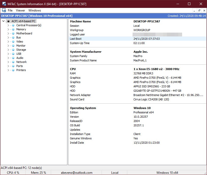Expand the Monitor tree node
The height and width of the screenshot is (175, 207).
(8, 46)
